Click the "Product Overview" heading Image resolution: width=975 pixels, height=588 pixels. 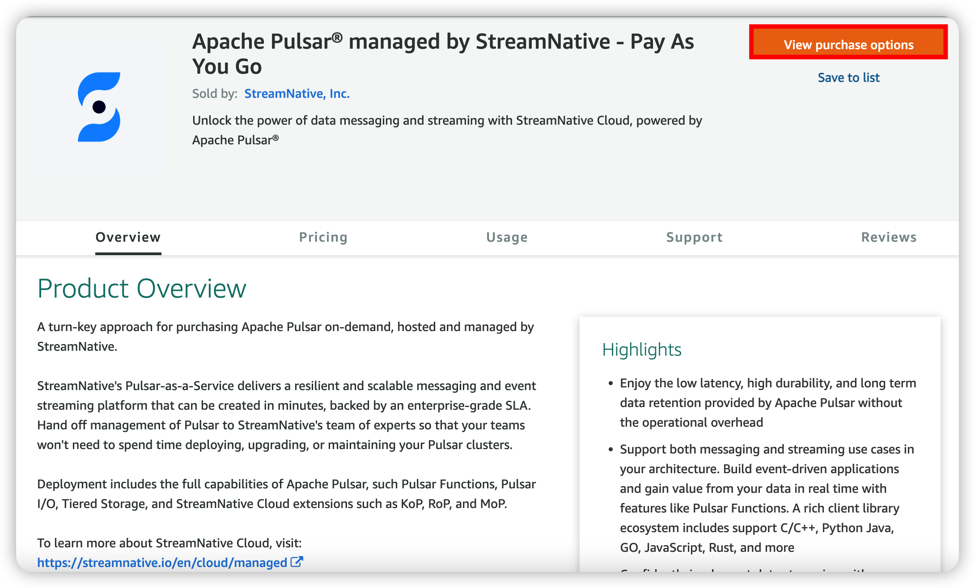tap(142, 288)
